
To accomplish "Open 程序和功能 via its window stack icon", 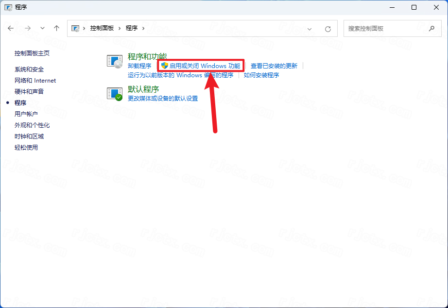I will (114, 61).
